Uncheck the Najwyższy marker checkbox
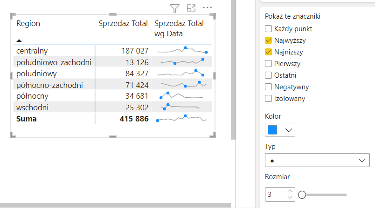This screenshot has width=375, height=208. (x=269, y=40)
